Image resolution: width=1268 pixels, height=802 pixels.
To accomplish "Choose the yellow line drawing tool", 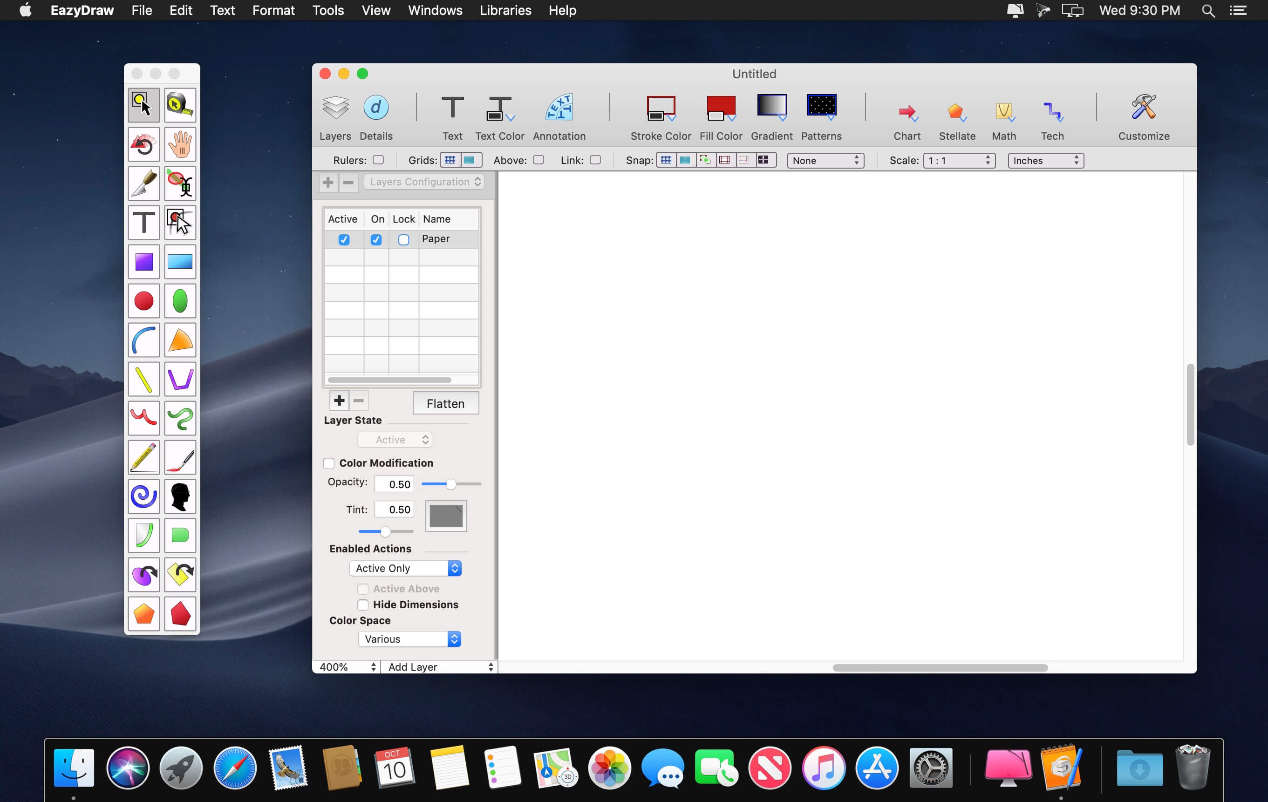I will pyautogui.click(x=143, y=380).
